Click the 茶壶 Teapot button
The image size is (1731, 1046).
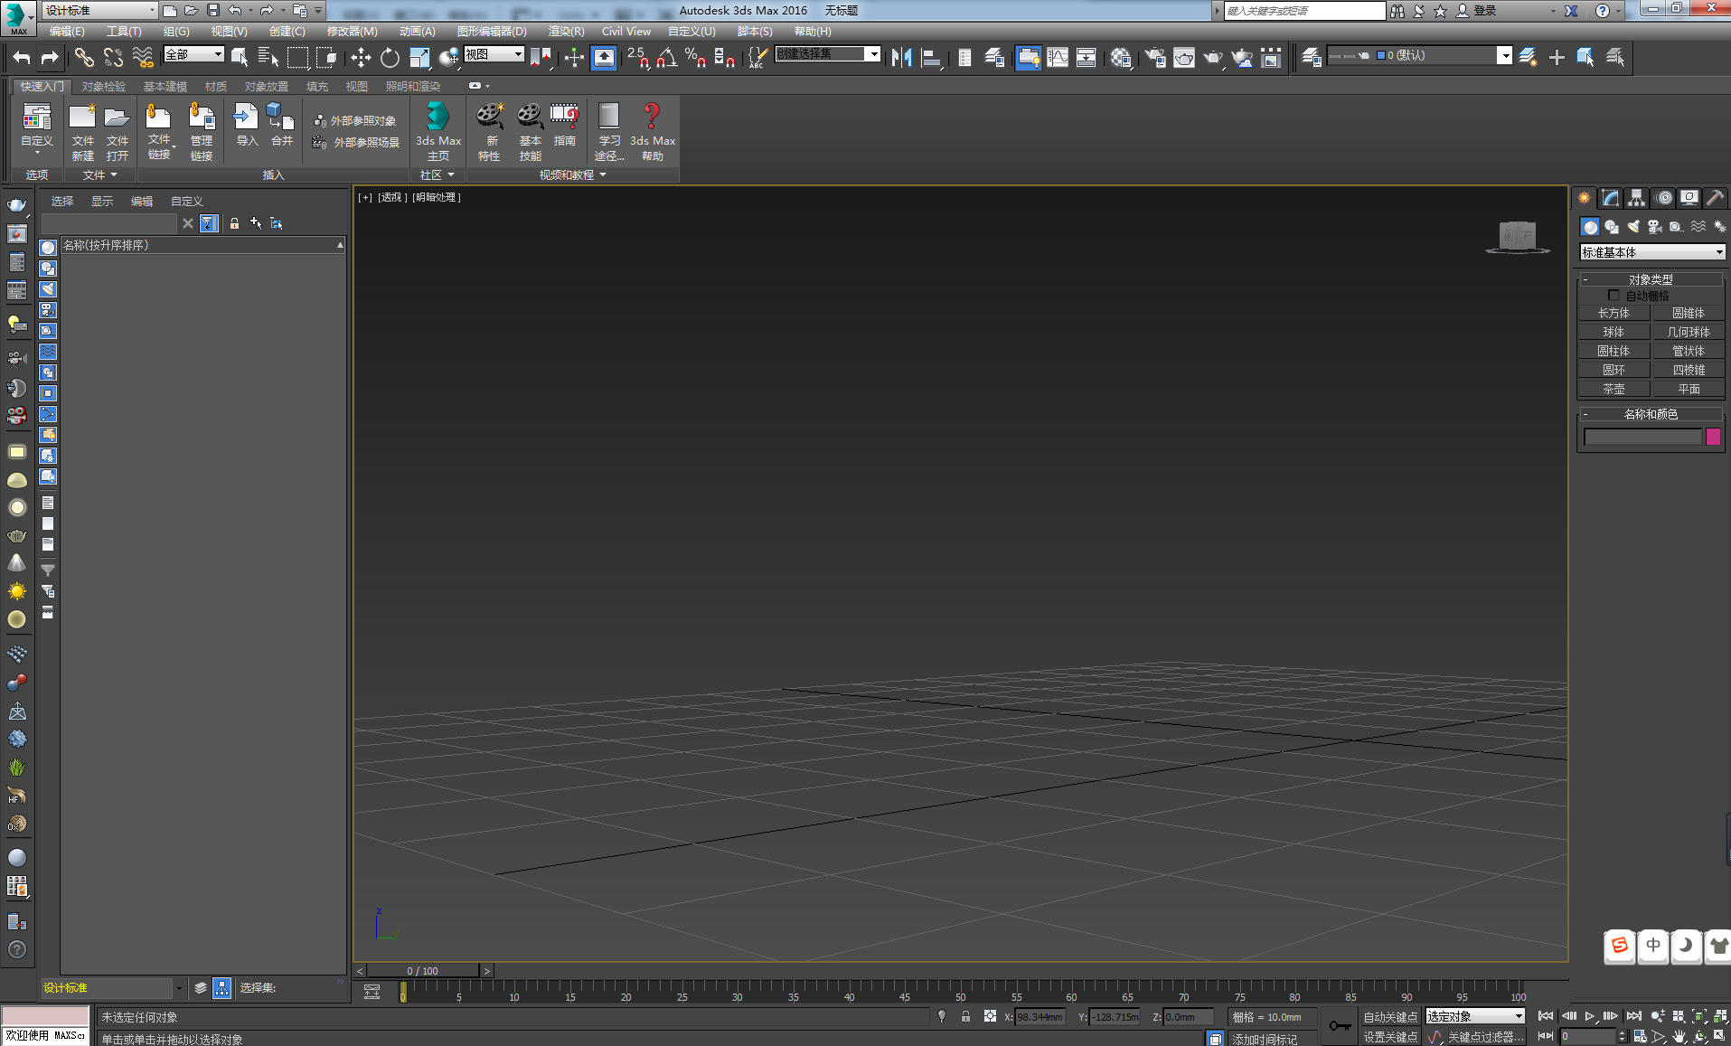click(1613, 389)
